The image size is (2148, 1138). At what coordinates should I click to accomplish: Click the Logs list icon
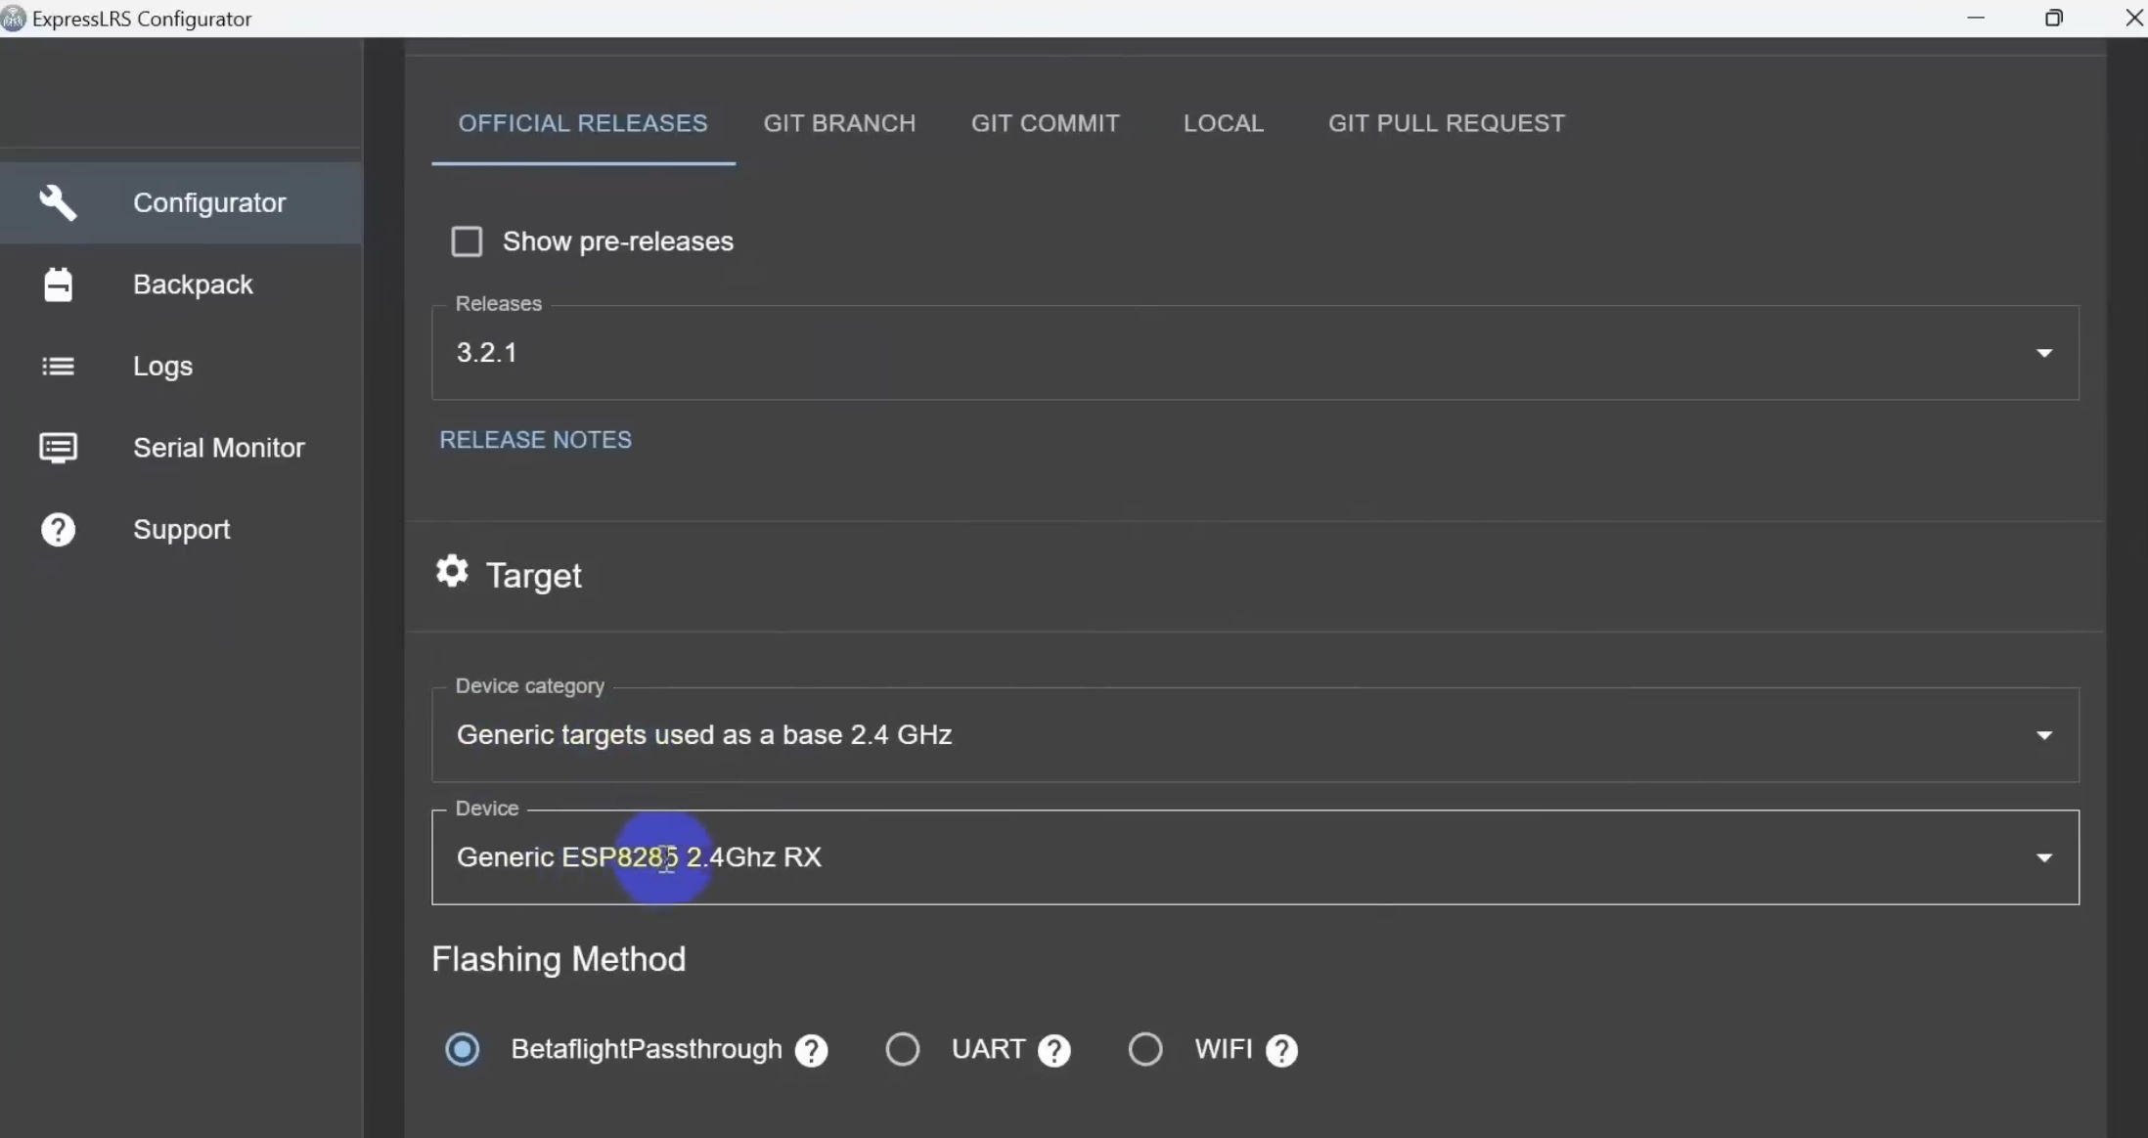58,366
